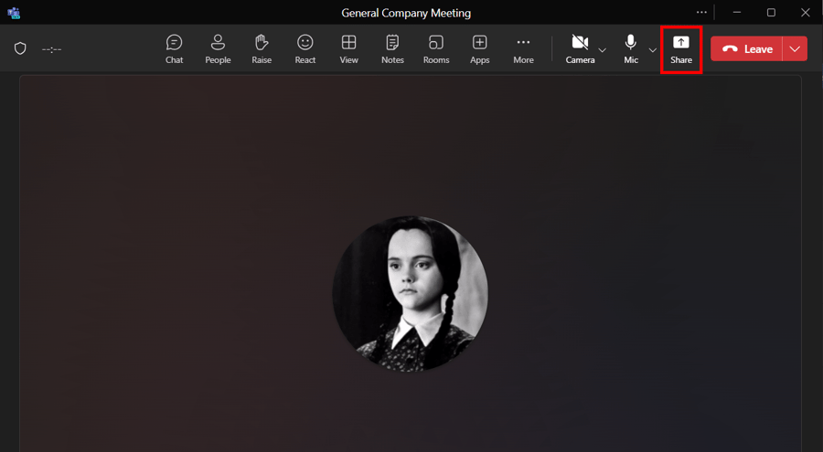823x452 pixels.
Task: Minimize the meeting window
Action: tap(737, 12)
